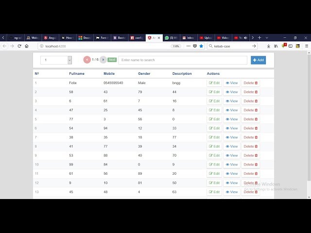
Task: View details for row 4
Action: [232, 110]
